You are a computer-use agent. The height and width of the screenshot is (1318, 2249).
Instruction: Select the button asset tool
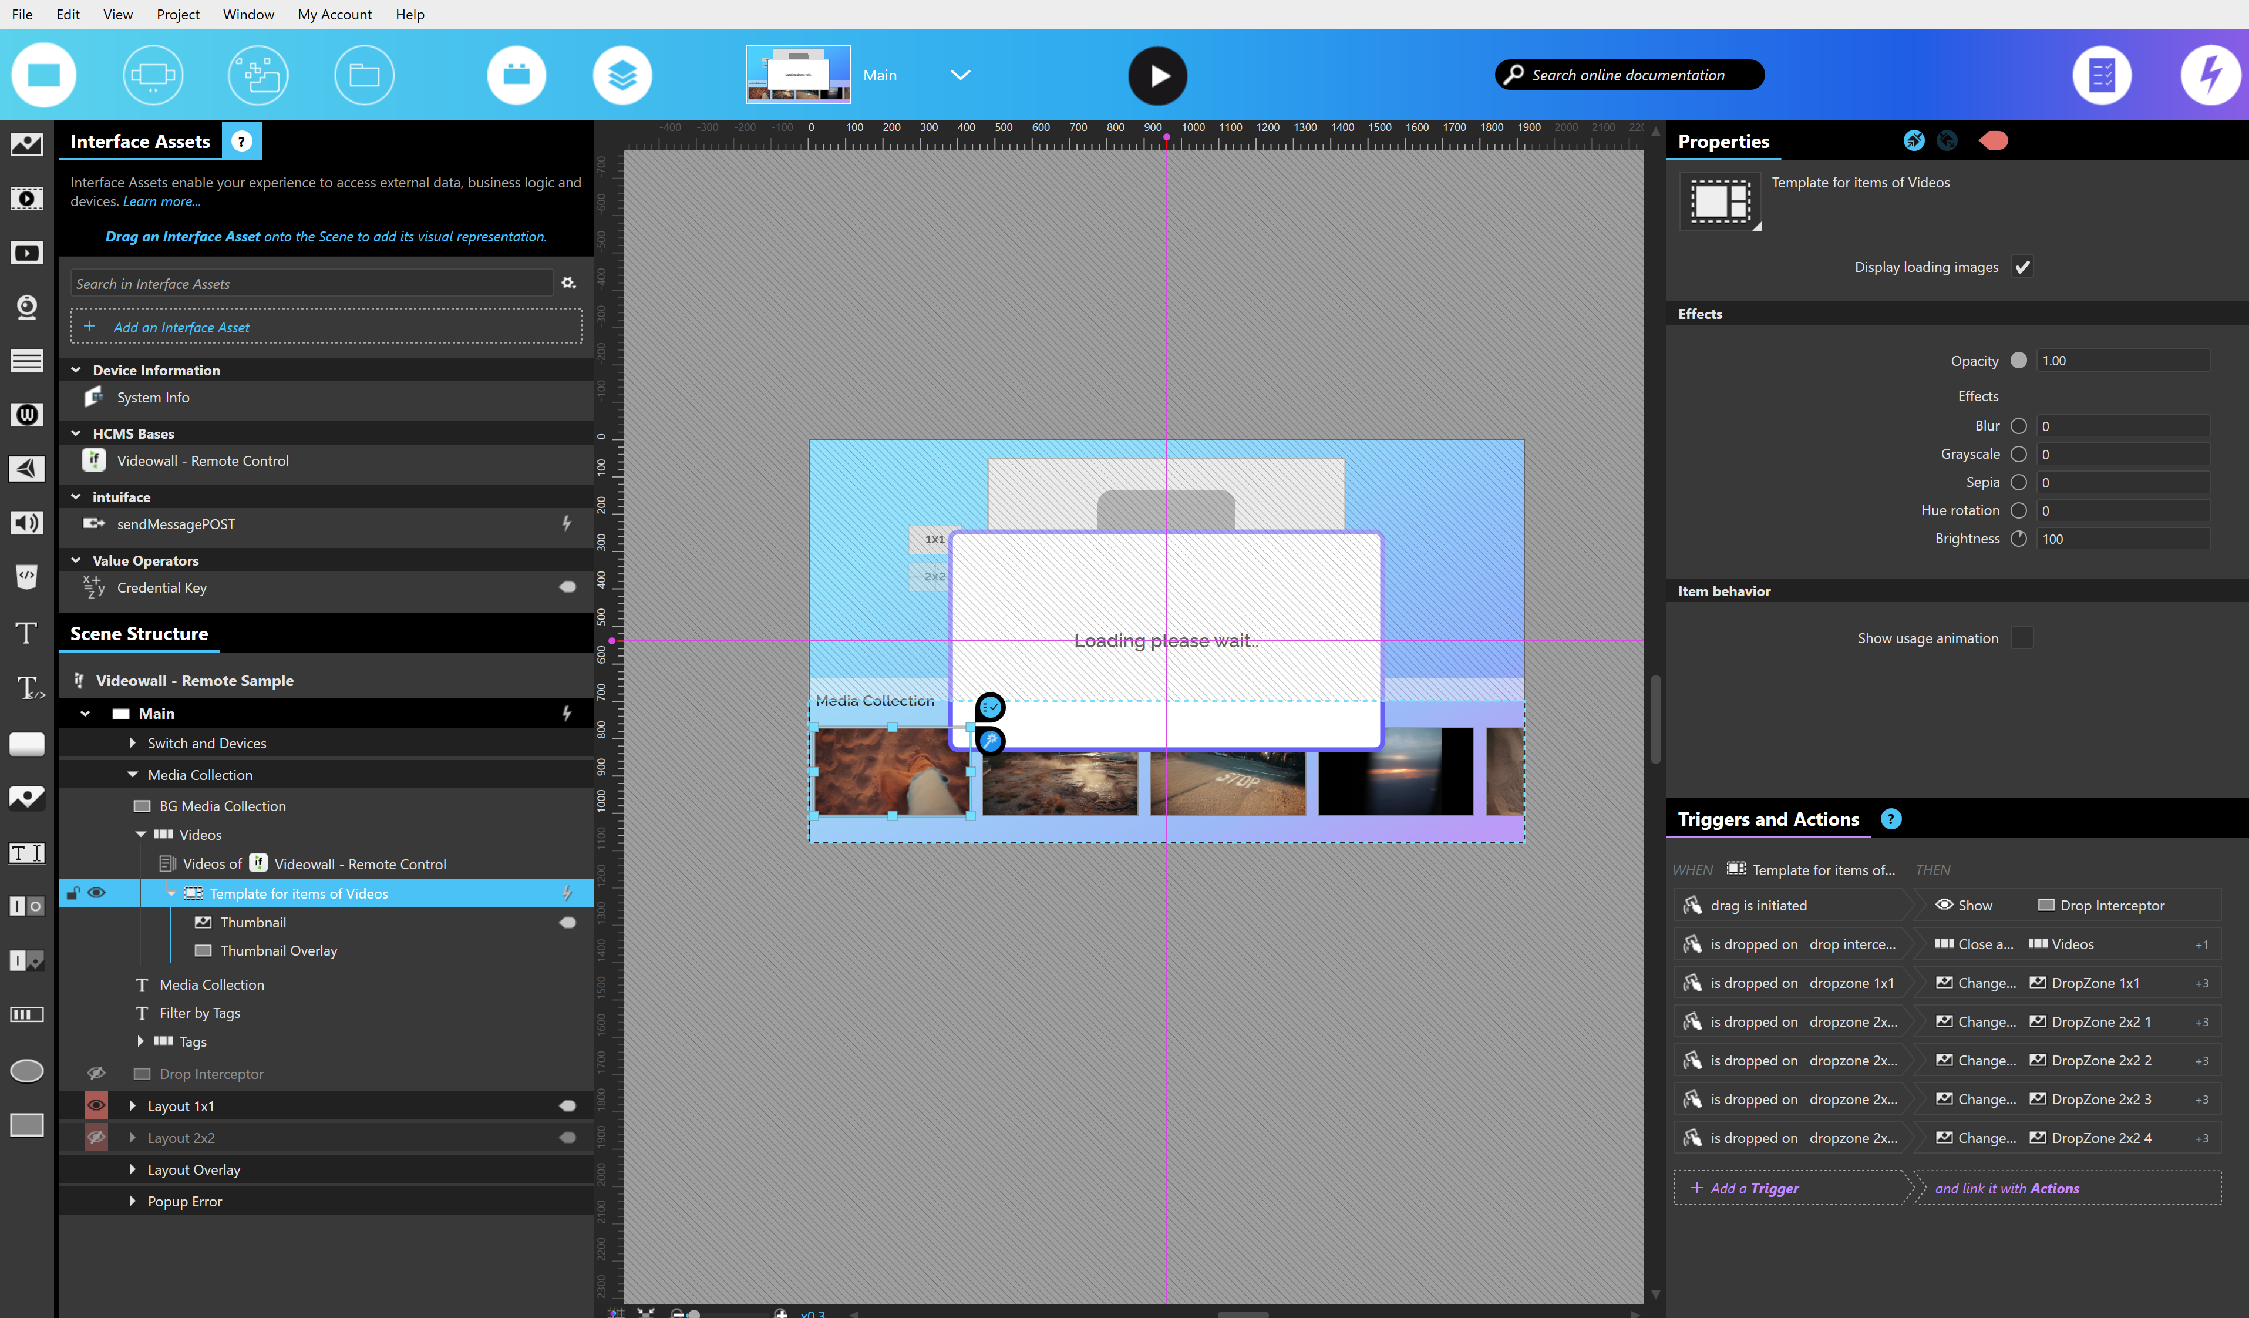[x=27, y=744]
